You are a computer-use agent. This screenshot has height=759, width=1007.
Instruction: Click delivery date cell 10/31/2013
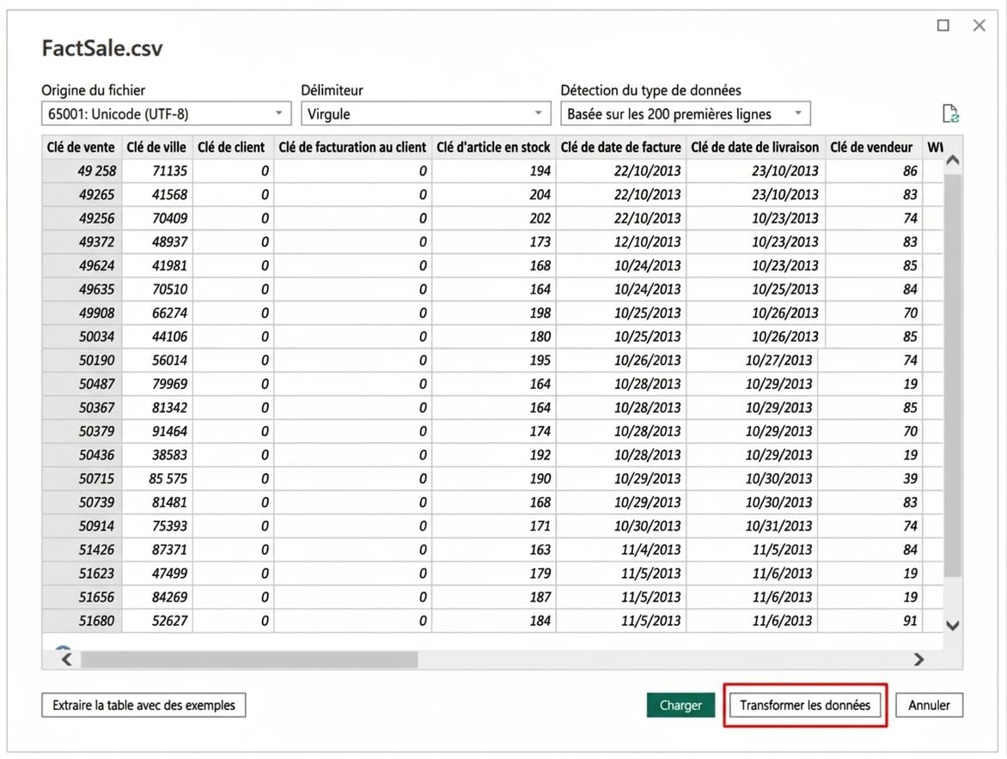click(x=752, y=526)
